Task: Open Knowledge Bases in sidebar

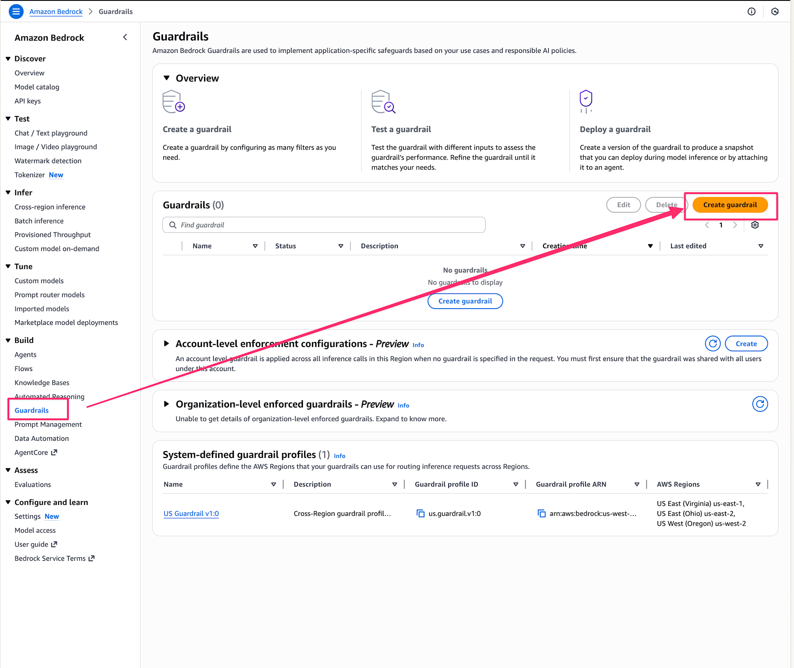Action: tap(42, 382)
